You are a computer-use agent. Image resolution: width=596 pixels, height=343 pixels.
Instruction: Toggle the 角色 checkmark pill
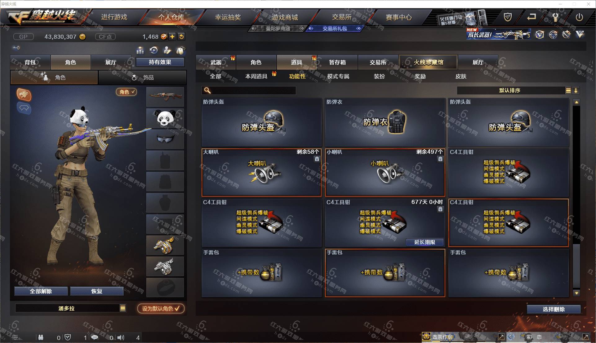tap(127, 92)
